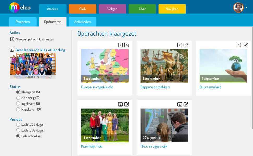Open info icon on Duurzaamheid card
Viewport: 253px width, 156px height.
pyautogui.click(x=239, y=45)
